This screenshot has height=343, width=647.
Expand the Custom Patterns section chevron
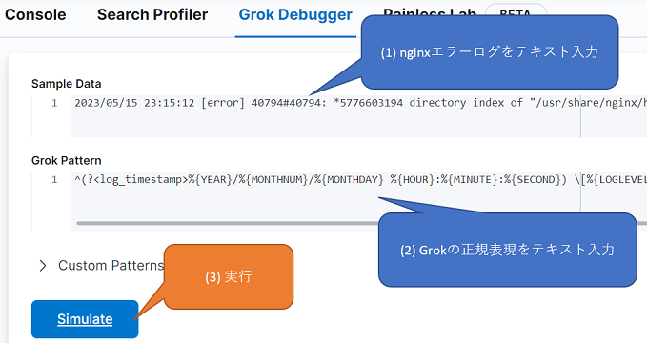43,266
